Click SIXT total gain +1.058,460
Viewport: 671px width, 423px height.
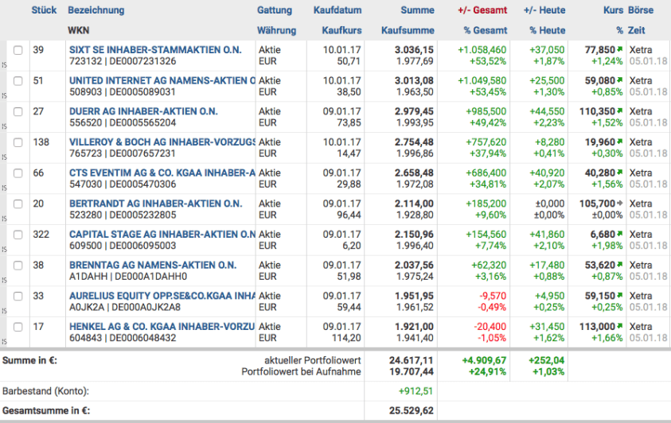(482, 49)
